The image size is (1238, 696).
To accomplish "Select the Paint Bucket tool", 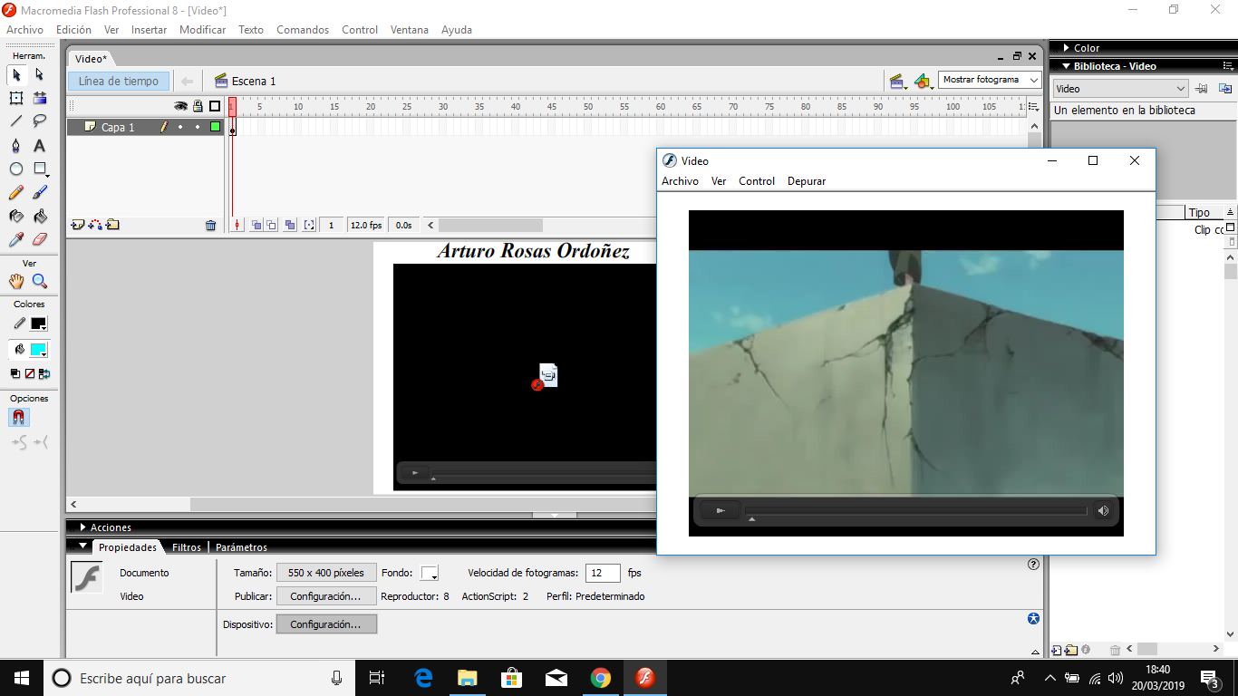I will pos(40,216).
